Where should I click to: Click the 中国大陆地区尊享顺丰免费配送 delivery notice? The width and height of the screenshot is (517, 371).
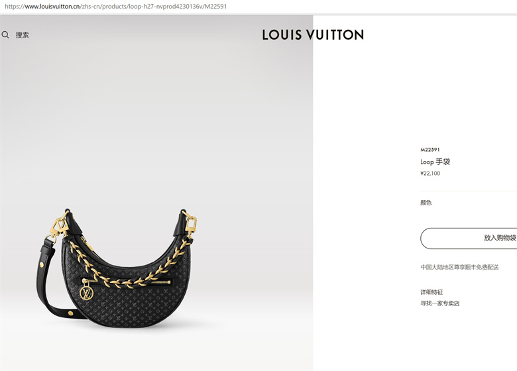[459, 267]
